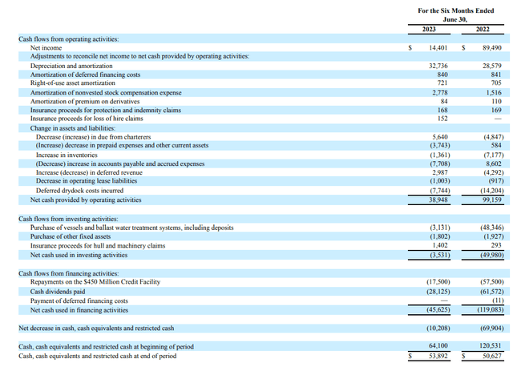
Task: Click the 'Cash flows from financing activities' heading
Action: tap(67, 274)
